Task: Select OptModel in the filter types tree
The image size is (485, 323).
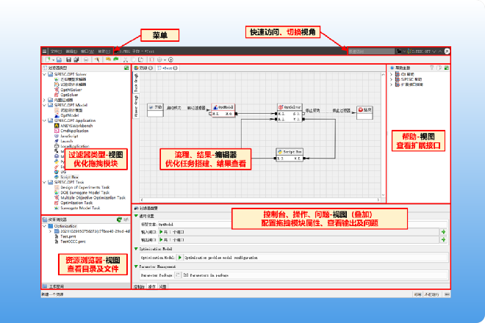Action: [70, 115]
